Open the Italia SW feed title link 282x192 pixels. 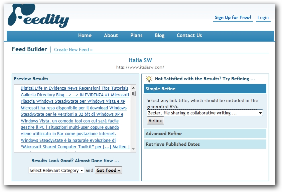click(140, 60)
